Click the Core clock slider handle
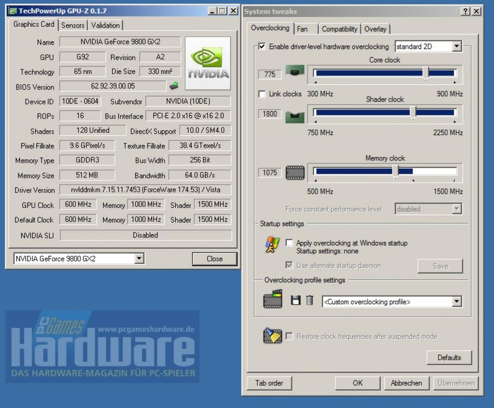Screen dimensions: 494x408 click(x=426, y=73)
